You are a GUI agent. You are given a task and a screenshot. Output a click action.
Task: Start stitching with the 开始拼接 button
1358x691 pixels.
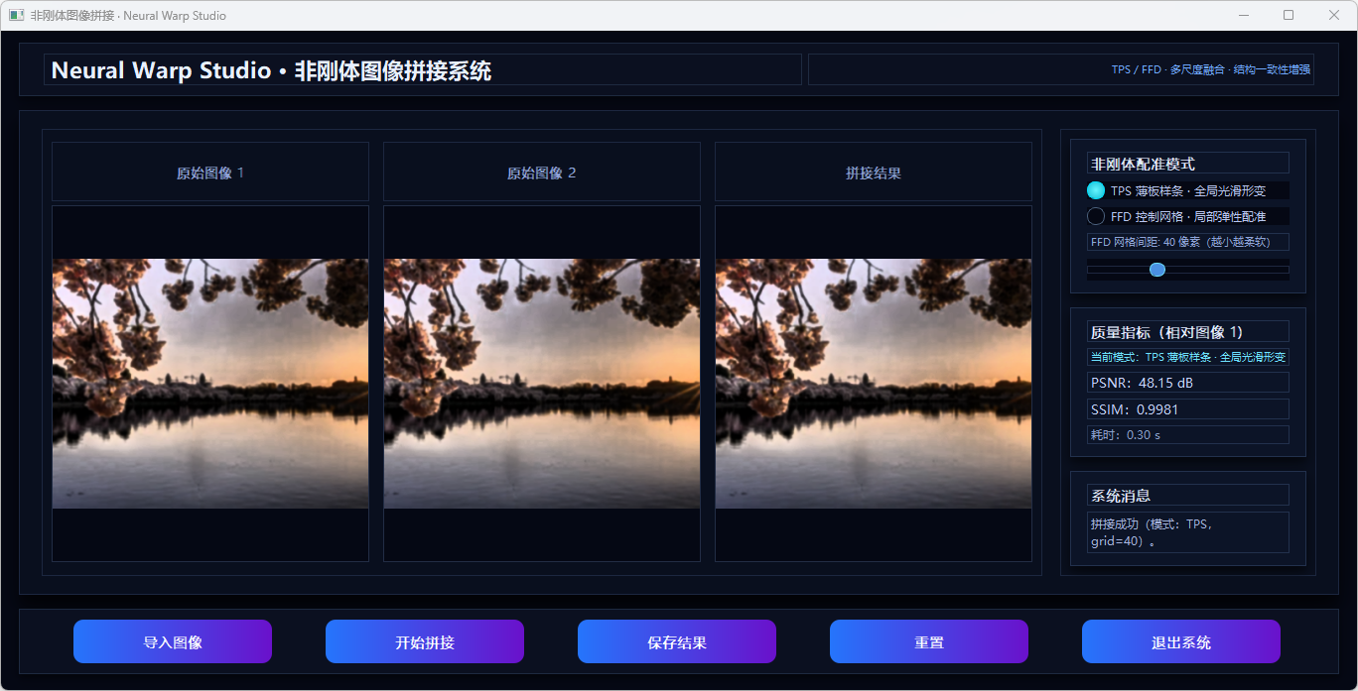coord(424,642)
